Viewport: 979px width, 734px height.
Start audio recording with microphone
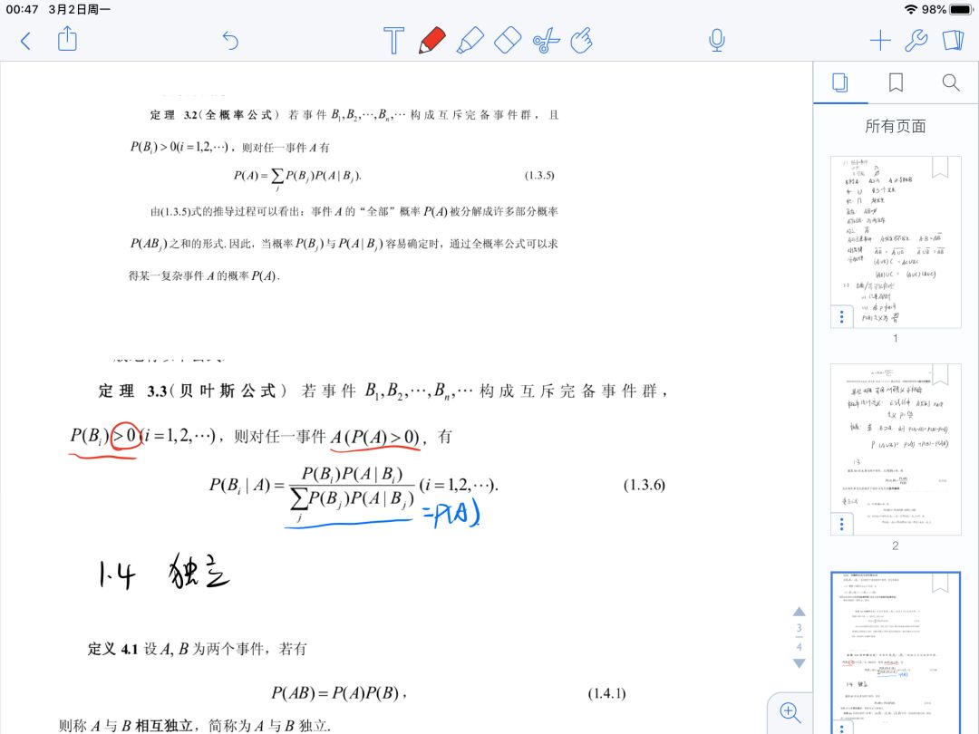(x=716, y=40)
